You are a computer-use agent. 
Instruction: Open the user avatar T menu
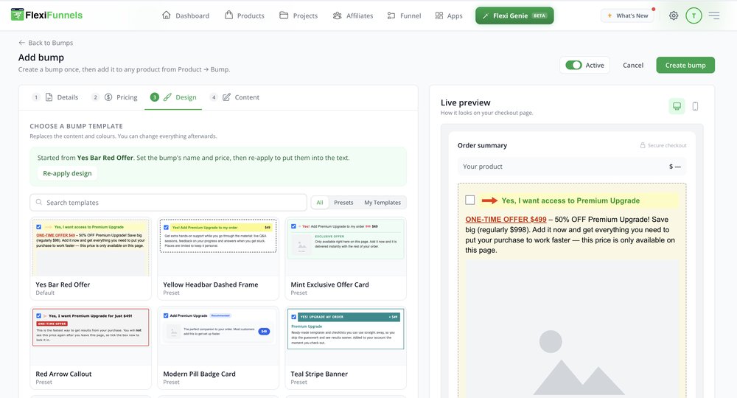(x=694, y=15)
